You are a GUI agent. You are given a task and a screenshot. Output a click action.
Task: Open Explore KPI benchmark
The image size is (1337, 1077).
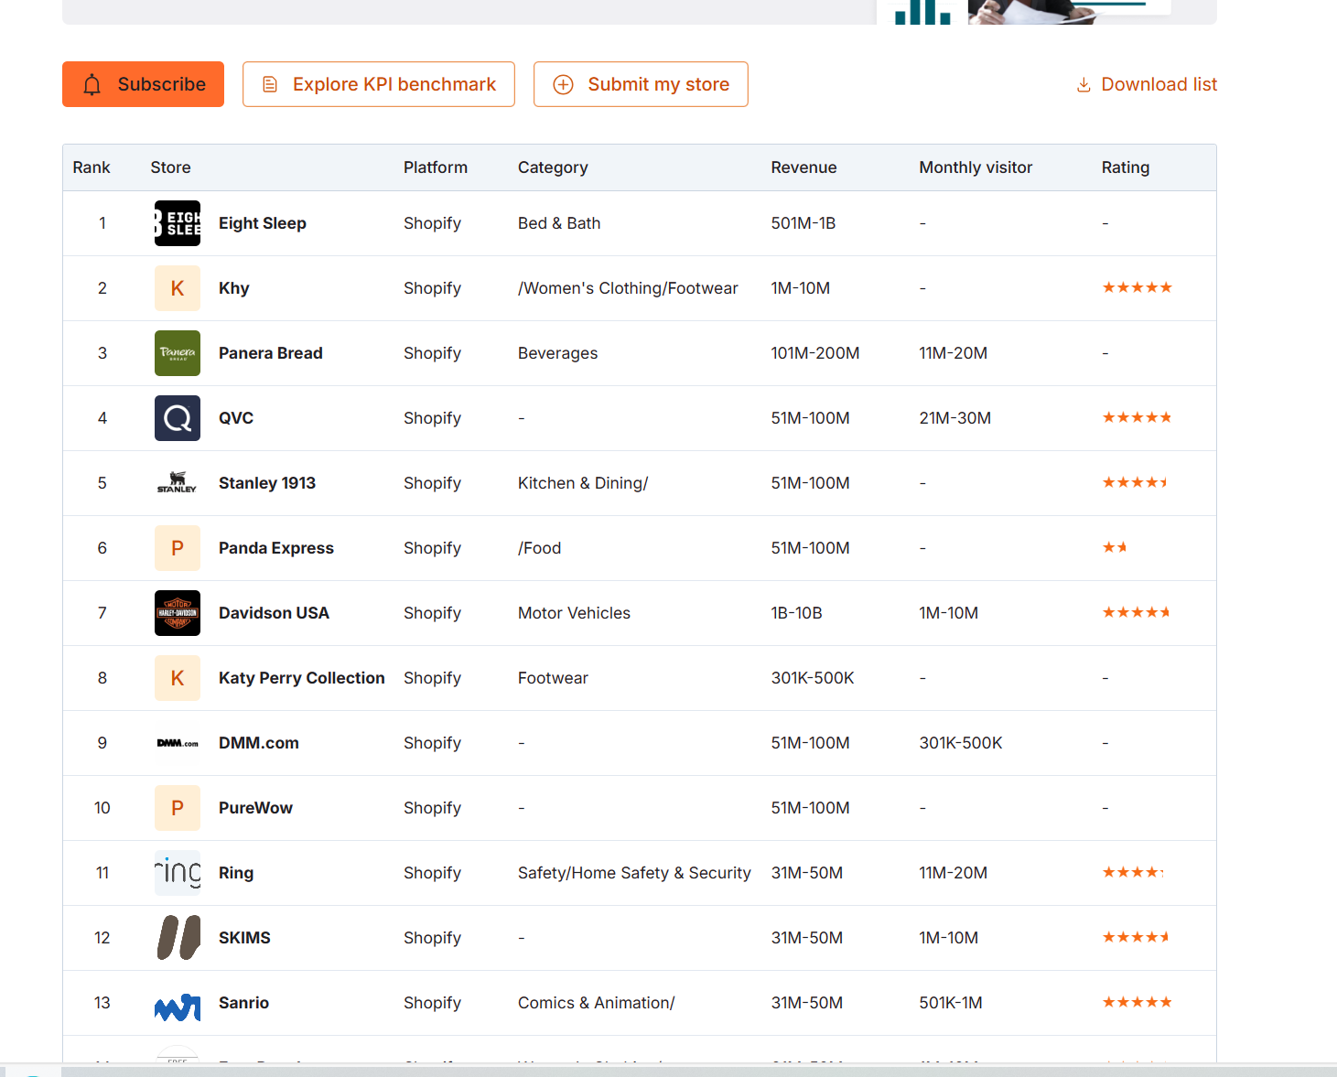[378, 84]
